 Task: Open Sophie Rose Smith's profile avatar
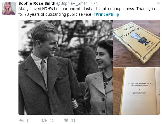click(x=9, y=8)
